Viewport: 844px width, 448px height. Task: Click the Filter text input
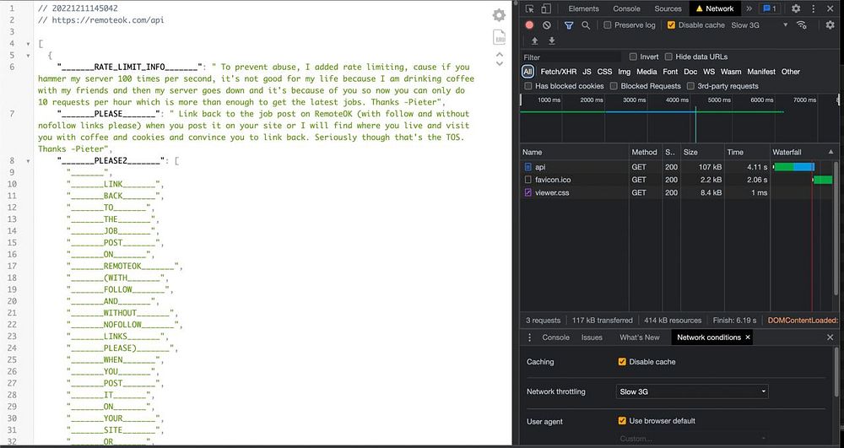[571, 57]
